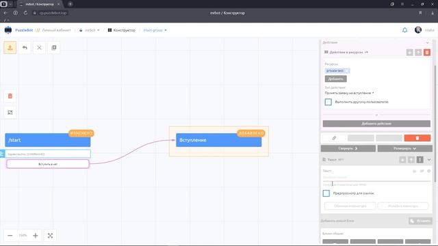This screenshot has width=438, height=246.
Task: Click the message text row in /start block
Action: pos(48,154)
